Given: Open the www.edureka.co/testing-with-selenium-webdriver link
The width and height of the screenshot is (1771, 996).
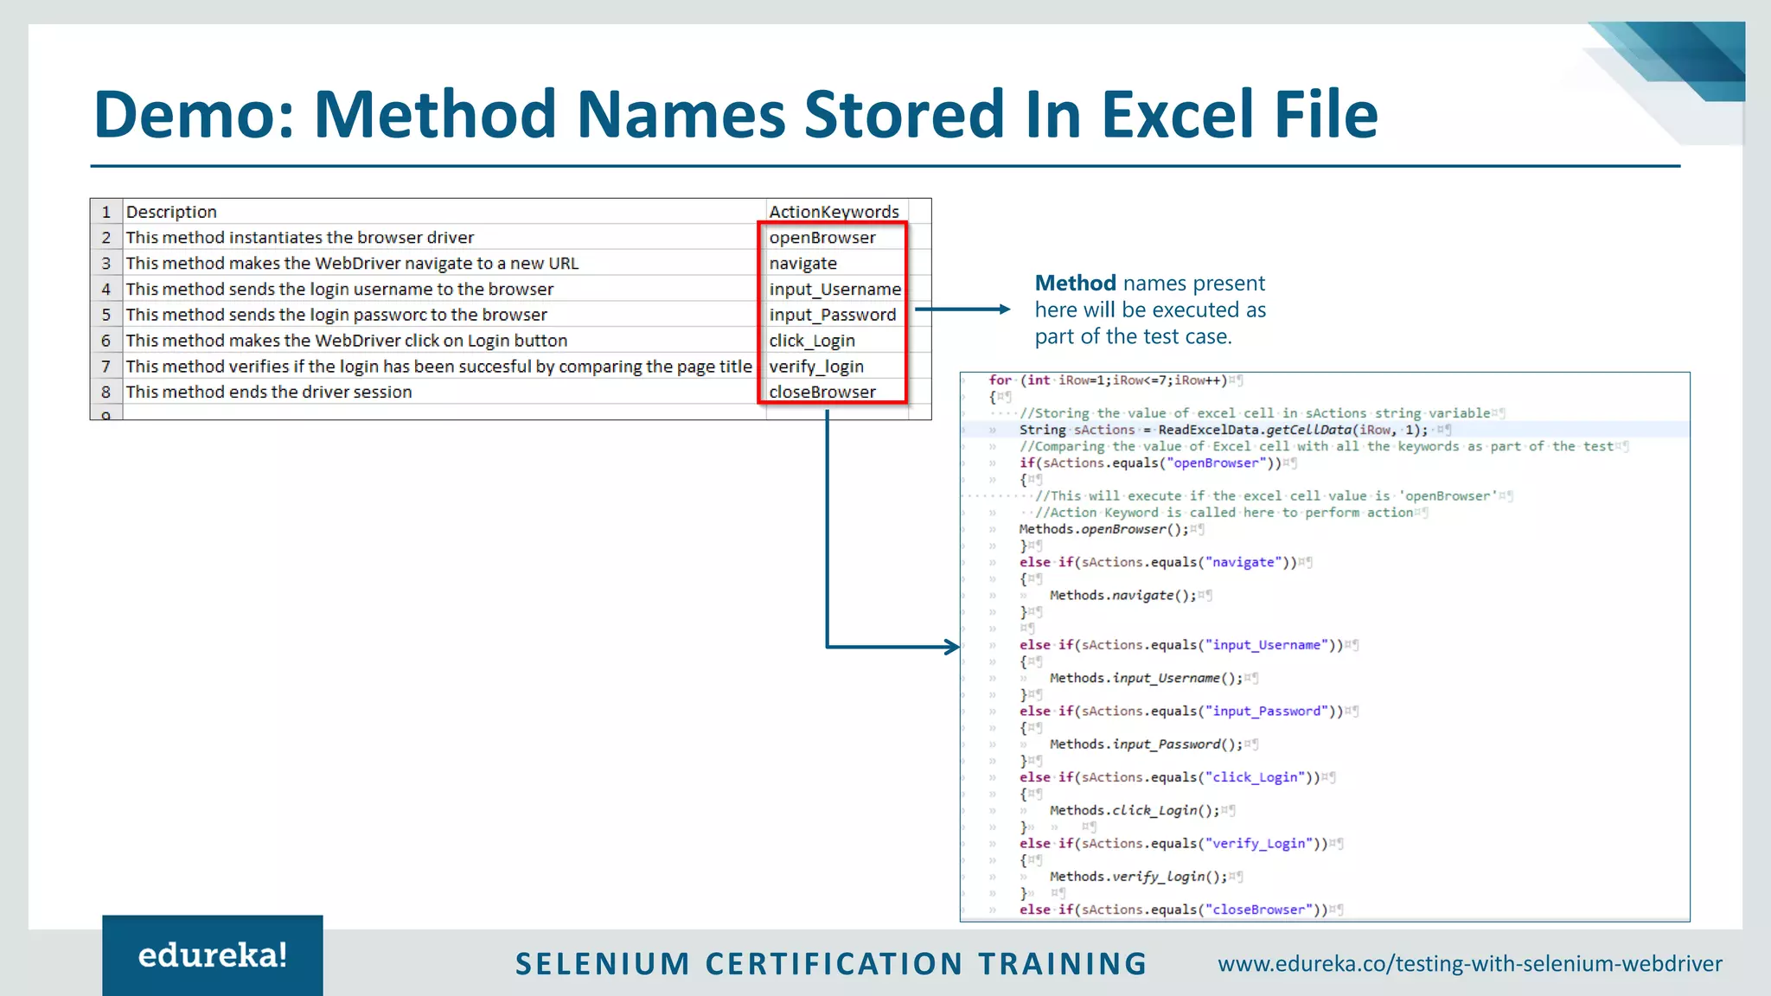Looking at the screenshot, I should [x=1470, y=963].
